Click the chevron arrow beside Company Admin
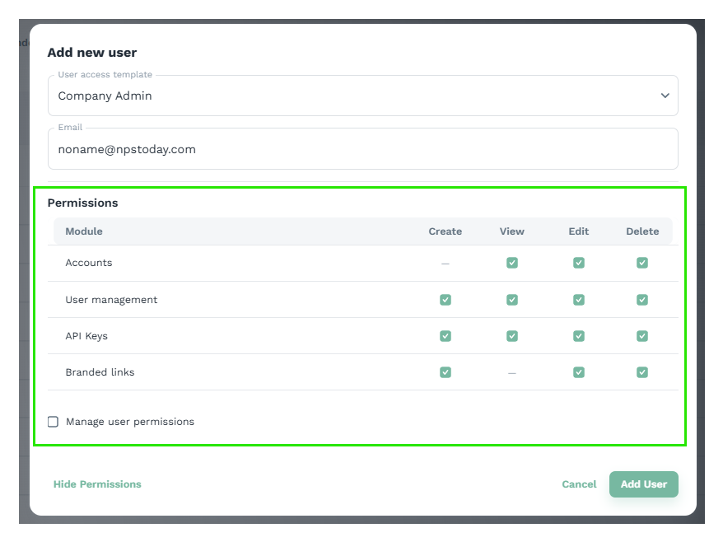723x542 pixels. [665, 96]
